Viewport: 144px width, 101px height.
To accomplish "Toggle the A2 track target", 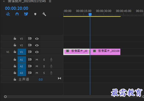I will 22,66.
